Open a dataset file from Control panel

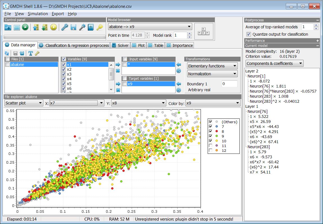pyautogui.click(x=8, y=27)
